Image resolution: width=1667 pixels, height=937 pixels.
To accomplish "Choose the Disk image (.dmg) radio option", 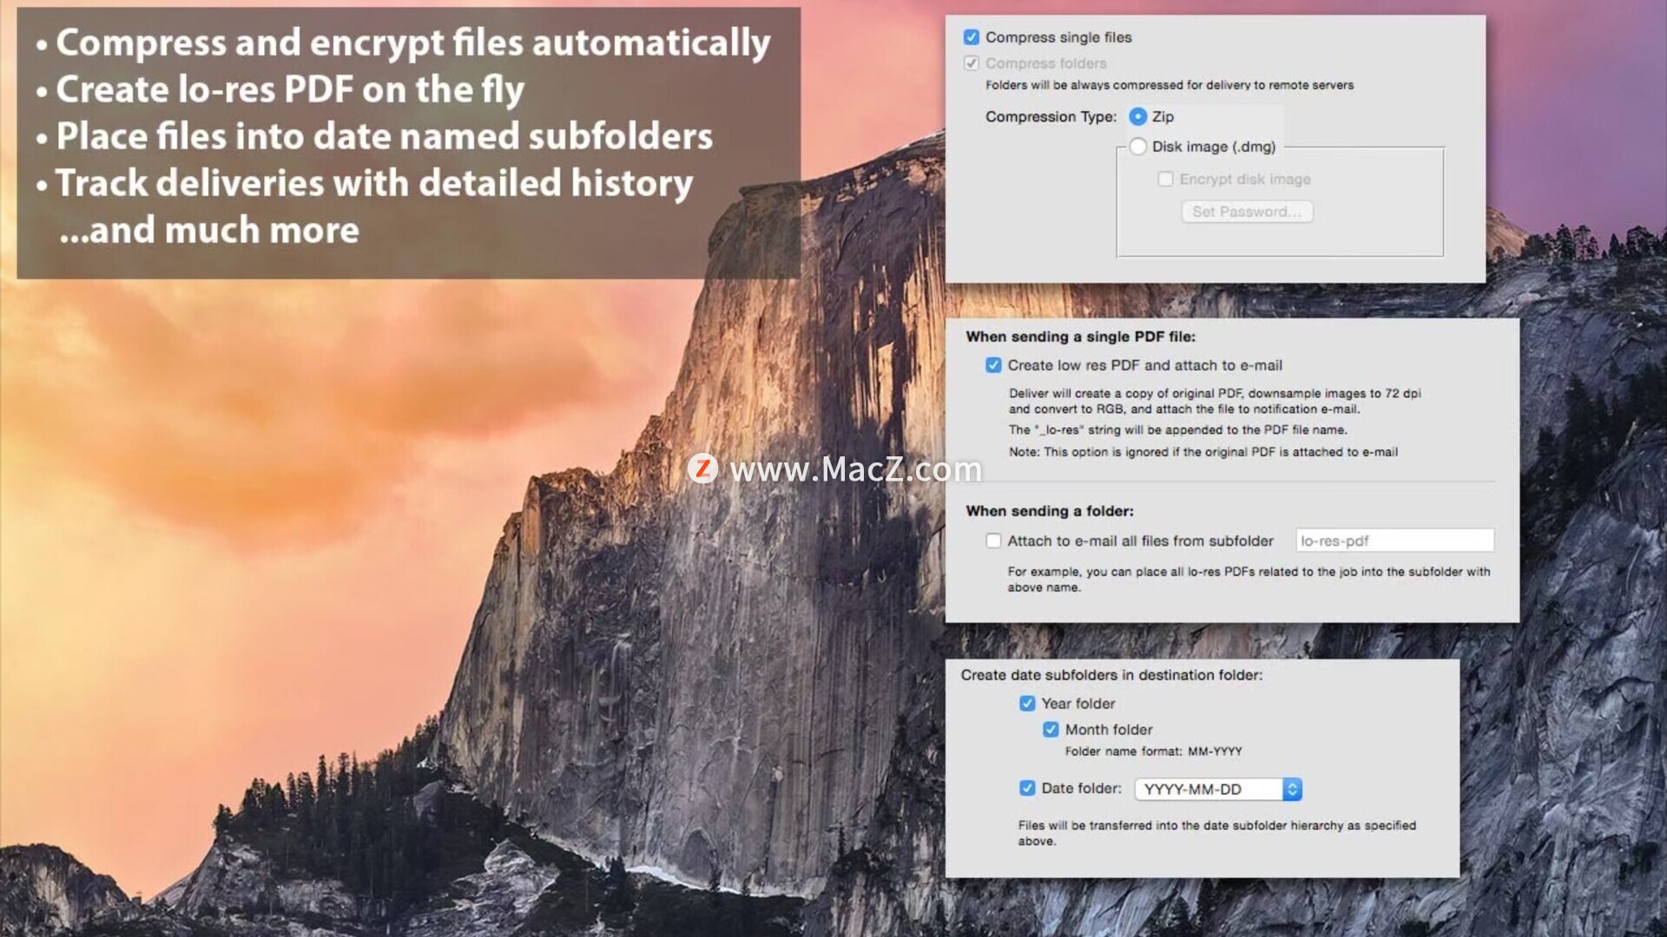I will 1137,147.
